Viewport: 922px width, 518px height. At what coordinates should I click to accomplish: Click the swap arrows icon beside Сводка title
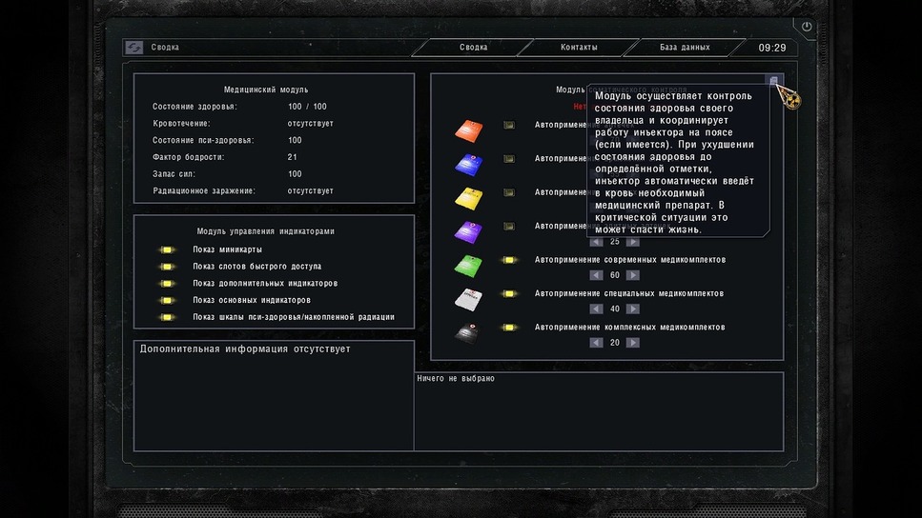pos(134,48)
